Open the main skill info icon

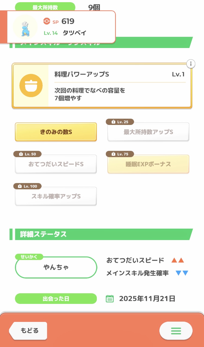tap(191, 64)
